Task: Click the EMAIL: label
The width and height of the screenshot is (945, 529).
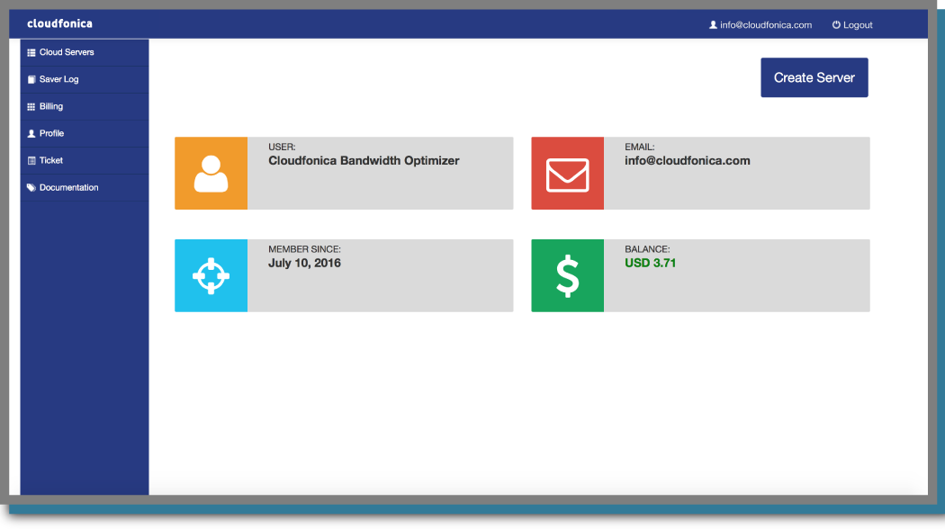Action: [x=639, y=147]
